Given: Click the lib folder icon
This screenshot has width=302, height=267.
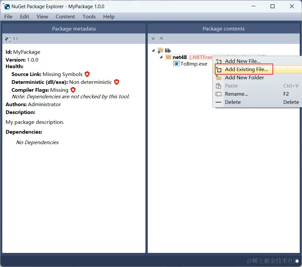Looking at the screenshot, I should pos(160,50).
